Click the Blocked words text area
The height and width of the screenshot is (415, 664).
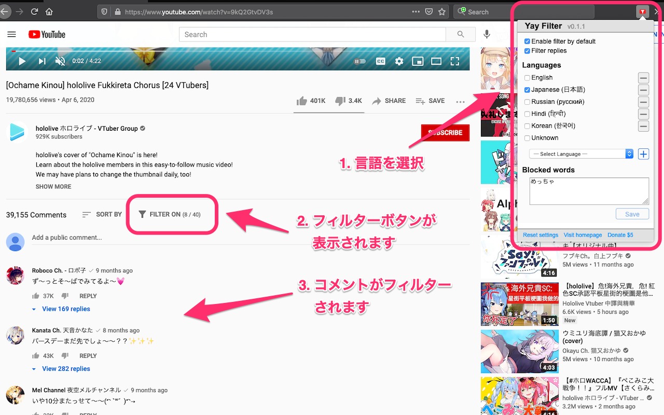[589, 191]
